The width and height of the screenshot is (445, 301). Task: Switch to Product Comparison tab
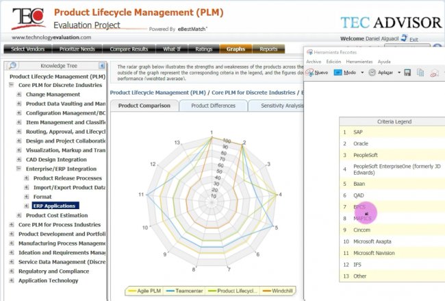pos(144,106)
